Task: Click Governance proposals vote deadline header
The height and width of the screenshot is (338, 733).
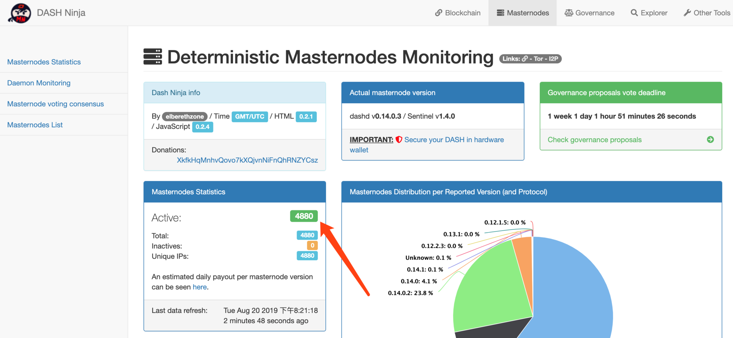Action: tap(631, 93)
